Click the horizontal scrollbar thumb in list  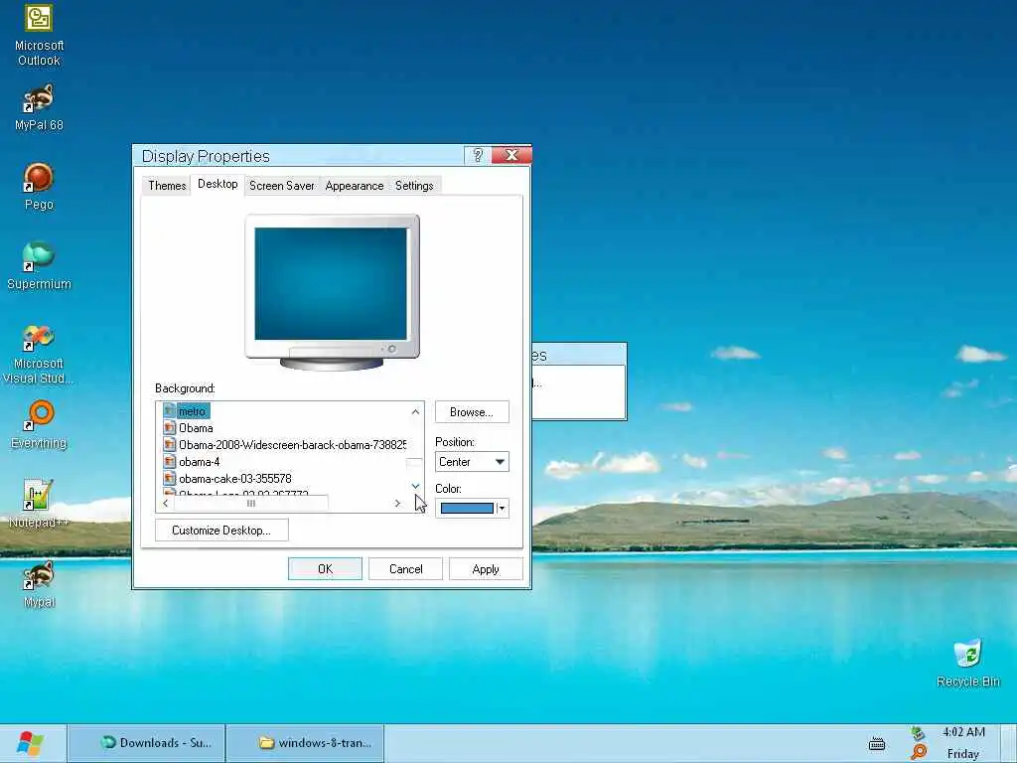pos(251,503)
